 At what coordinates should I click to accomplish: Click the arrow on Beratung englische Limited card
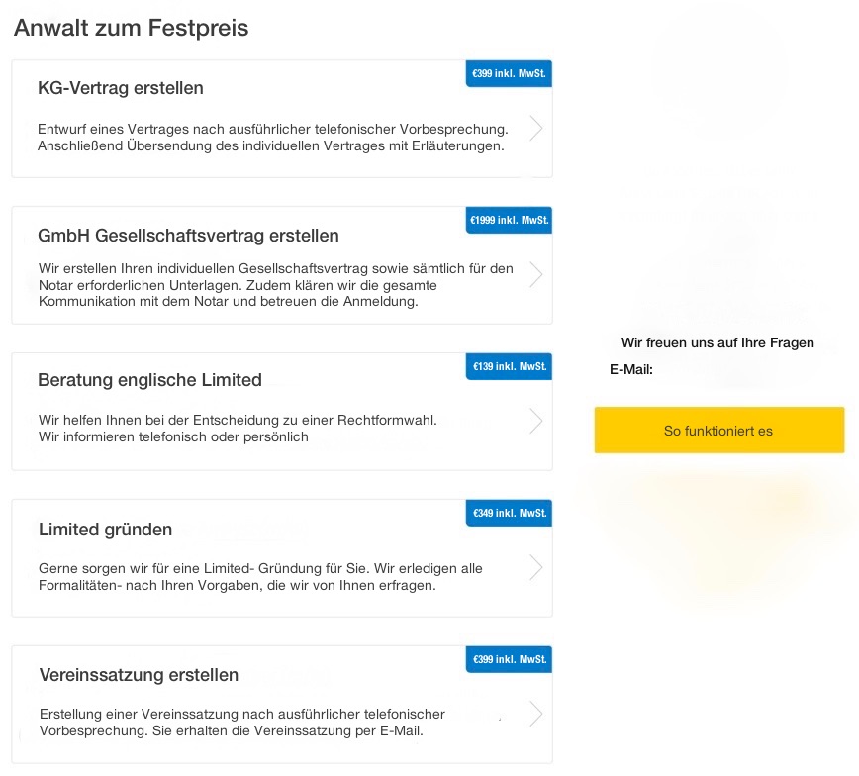pos(535,421)
